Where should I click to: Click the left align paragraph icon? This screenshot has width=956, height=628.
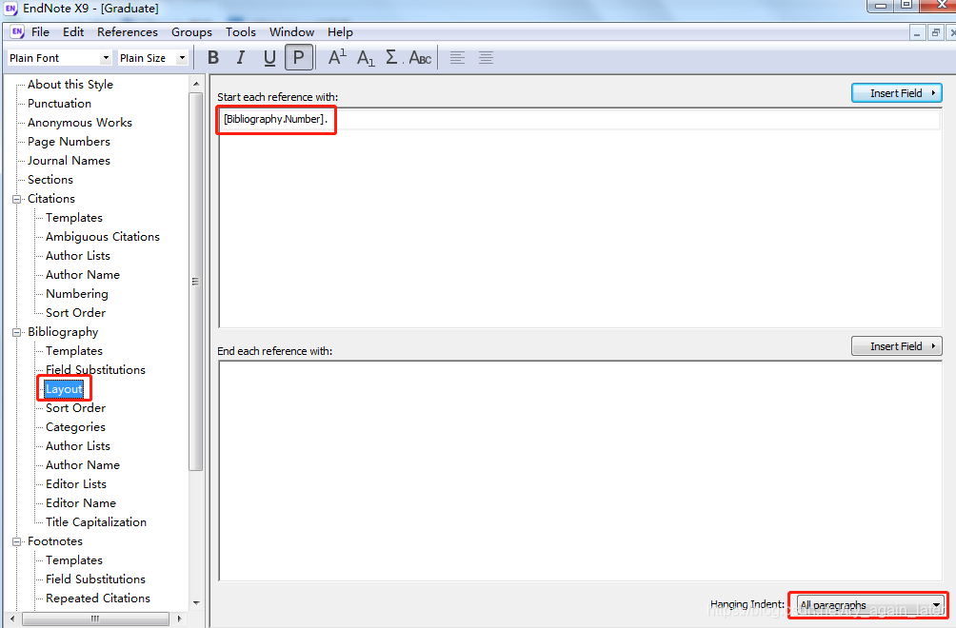(x=457, y=58)
